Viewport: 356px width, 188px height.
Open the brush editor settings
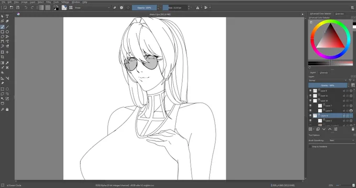[64, 8]
